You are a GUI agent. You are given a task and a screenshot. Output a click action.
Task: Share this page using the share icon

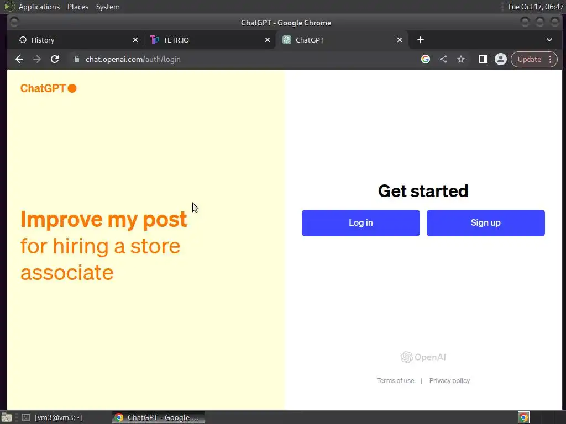[443, 59]
